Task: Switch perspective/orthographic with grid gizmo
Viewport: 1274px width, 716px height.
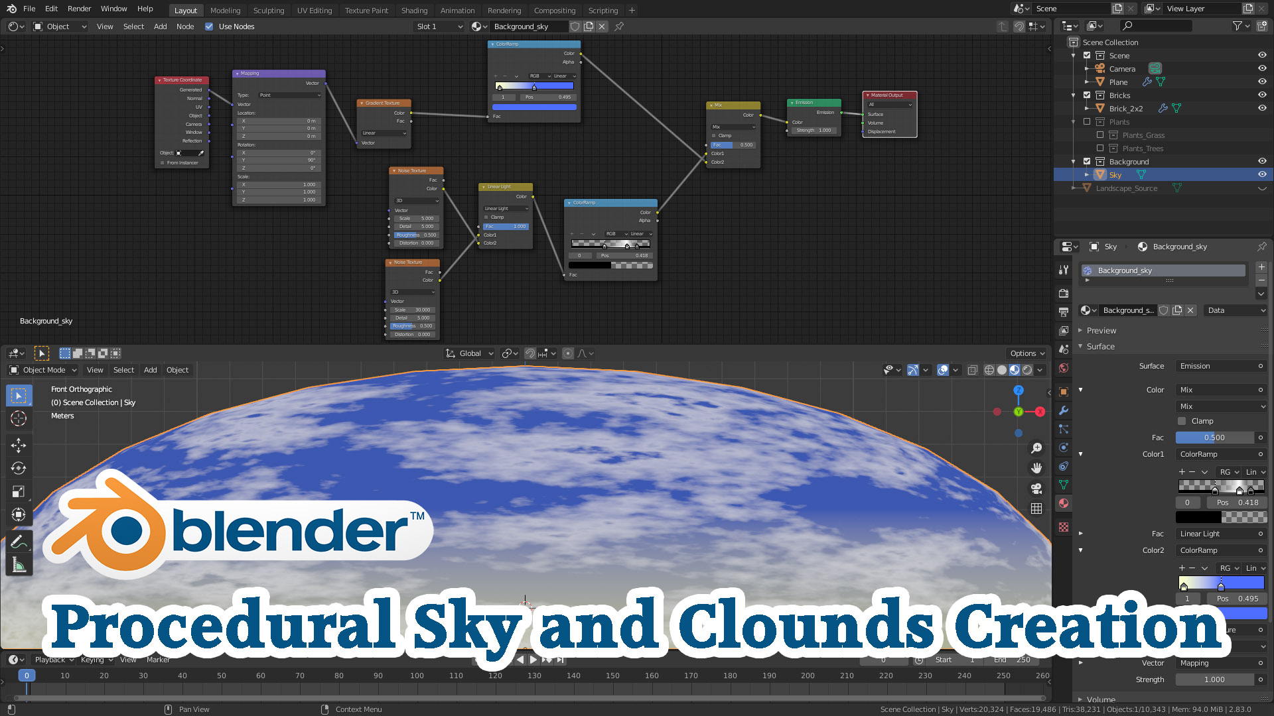Action: click(x=1036, y=508)
